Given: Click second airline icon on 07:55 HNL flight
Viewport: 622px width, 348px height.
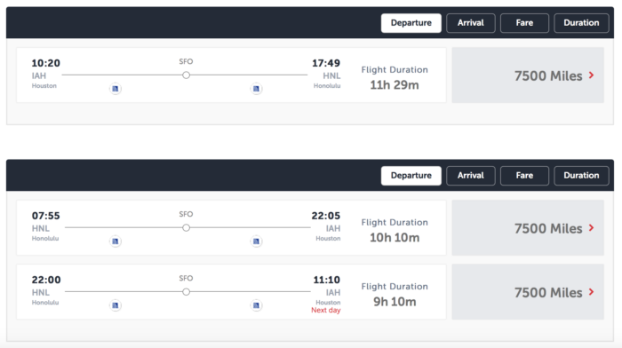Looking at the screenshot, I should [256, 241].
